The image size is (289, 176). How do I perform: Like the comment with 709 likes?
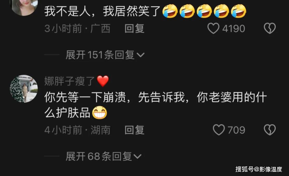click(x=219, y=130)
